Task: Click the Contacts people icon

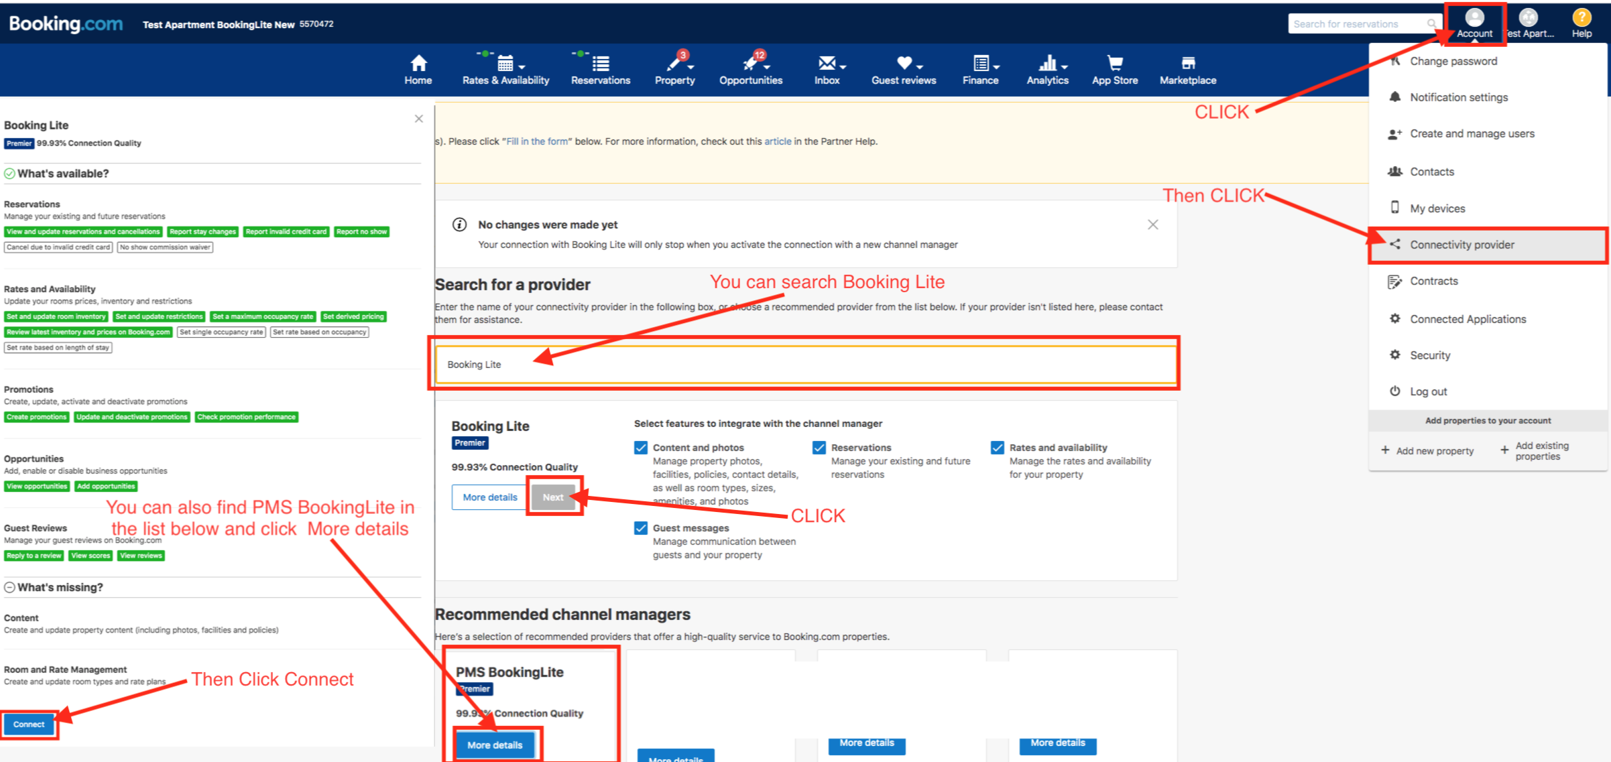Action: pyautogui.click(x=1395, y=171)
